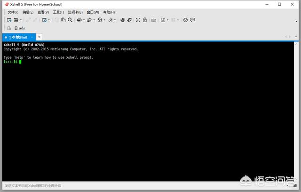Open the 编辑(E) menu
This screenshot has width=301, height=192.
pyautogui.click(x=28, y=12)
